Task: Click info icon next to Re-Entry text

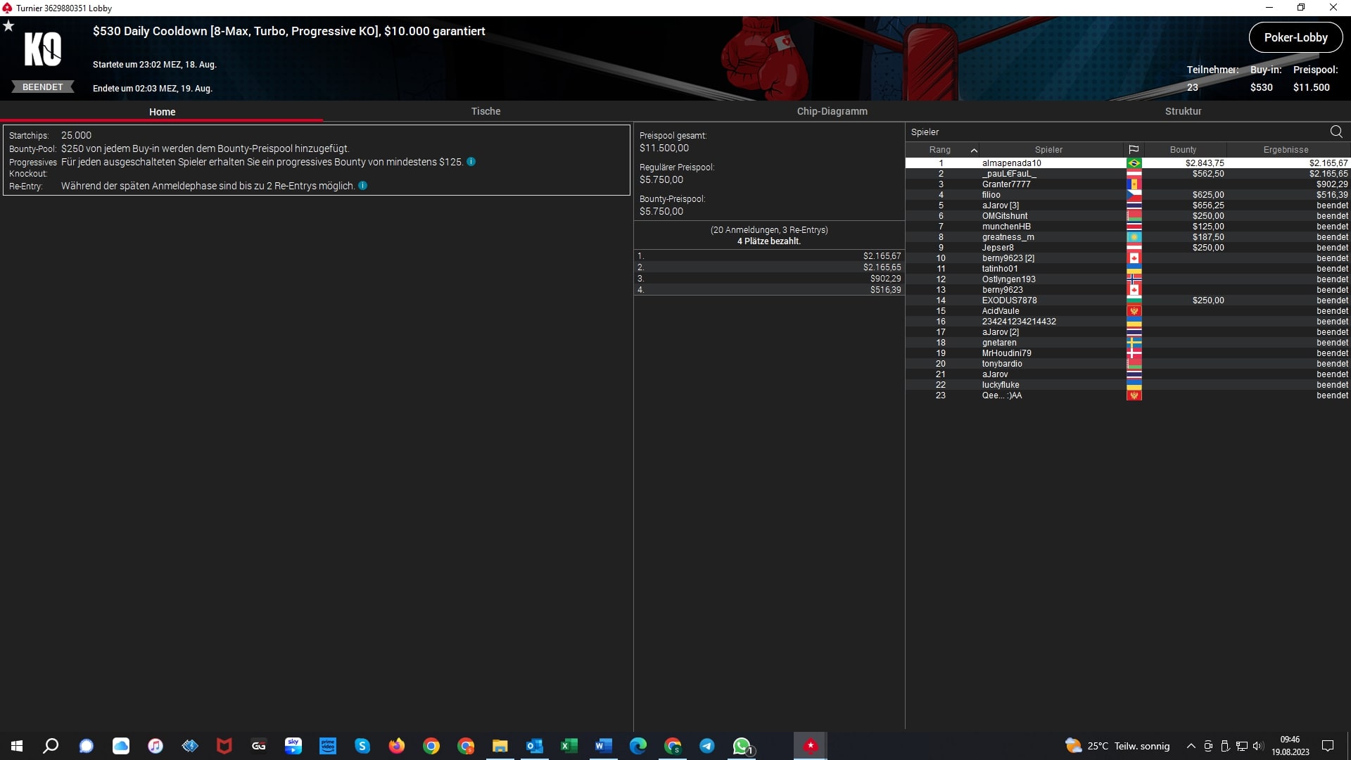Action: 363,186
